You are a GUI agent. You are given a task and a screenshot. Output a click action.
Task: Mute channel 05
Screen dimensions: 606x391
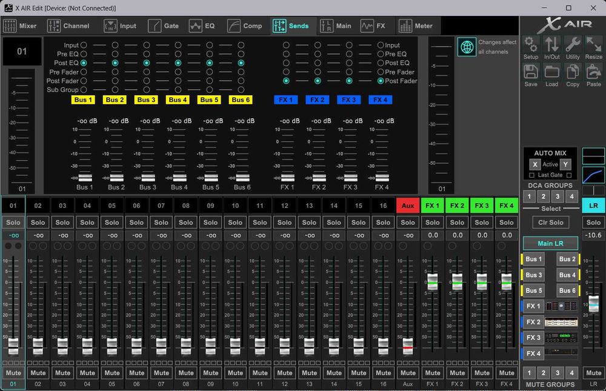[112, 373]
